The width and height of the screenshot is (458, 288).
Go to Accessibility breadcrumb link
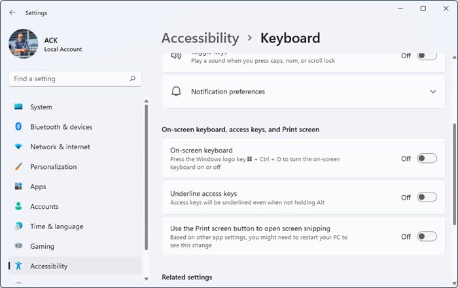(200, 38)
